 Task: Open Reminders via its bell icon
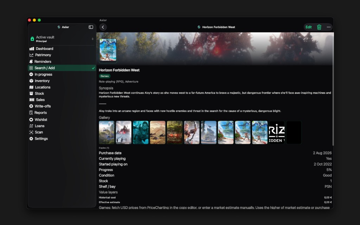click(x=31, y=62)
